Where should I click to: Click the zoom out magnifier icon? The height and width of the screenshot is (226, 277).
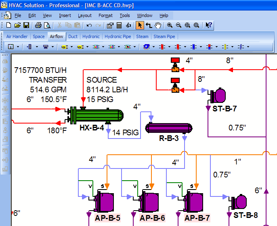click(x=178, y=25)
